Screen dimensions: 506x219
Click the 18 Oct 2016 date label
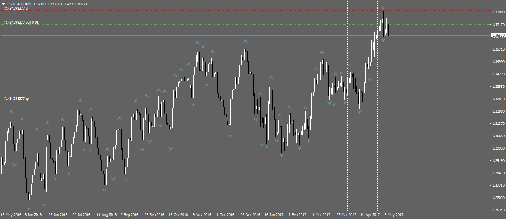(x=178, y=215)
